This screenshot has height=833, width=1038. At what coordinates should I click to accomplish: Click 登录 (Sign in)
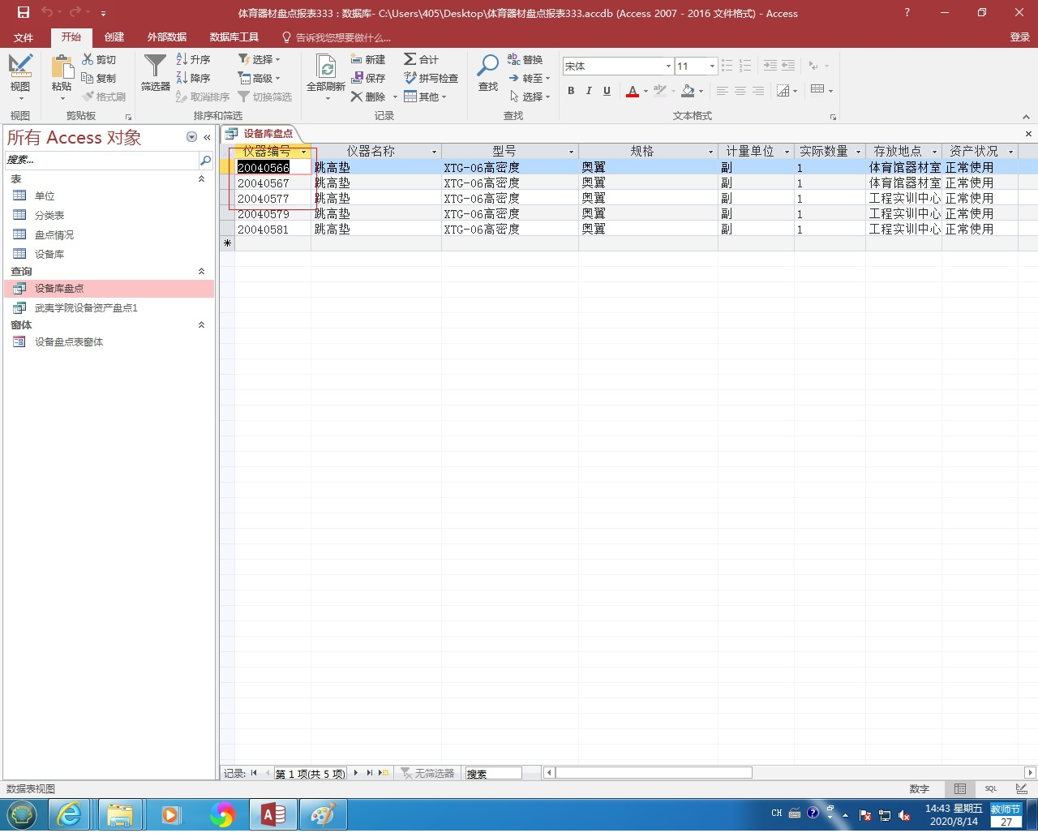click(x=1019, y=37)
